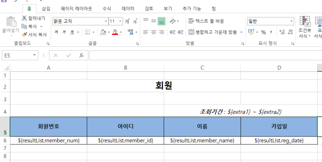Open the font color dropdown arrow

(121, 32)
